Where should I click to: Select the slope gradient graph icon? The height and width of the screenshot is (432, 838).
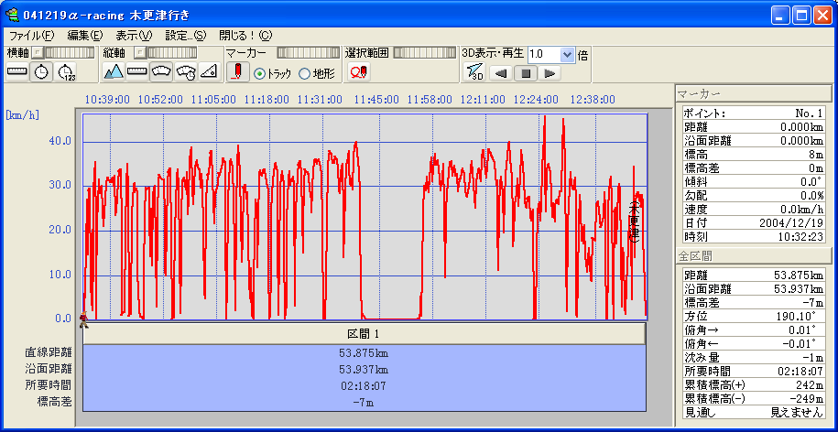[209, 71]
